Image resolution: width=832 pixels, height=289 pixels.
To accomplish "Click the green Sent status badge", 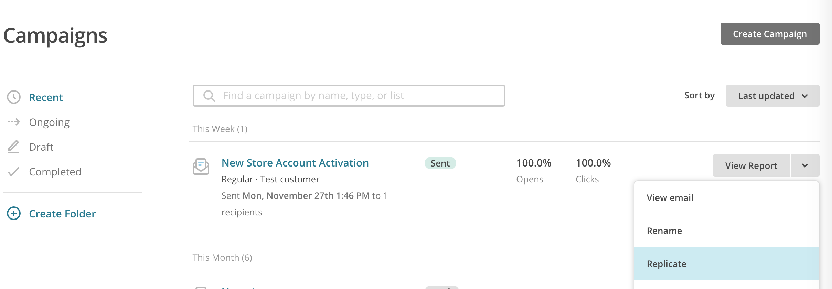I will [x=440, y=163].
